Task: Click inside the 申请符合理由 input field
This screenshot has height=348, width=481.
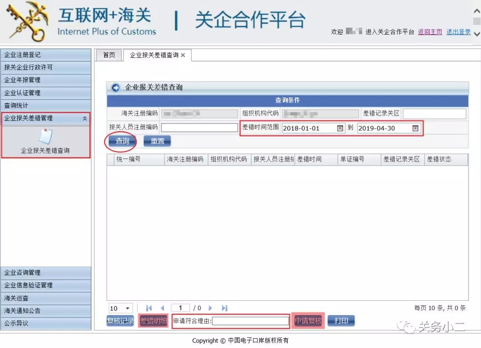Action: [x=250, y=320]
